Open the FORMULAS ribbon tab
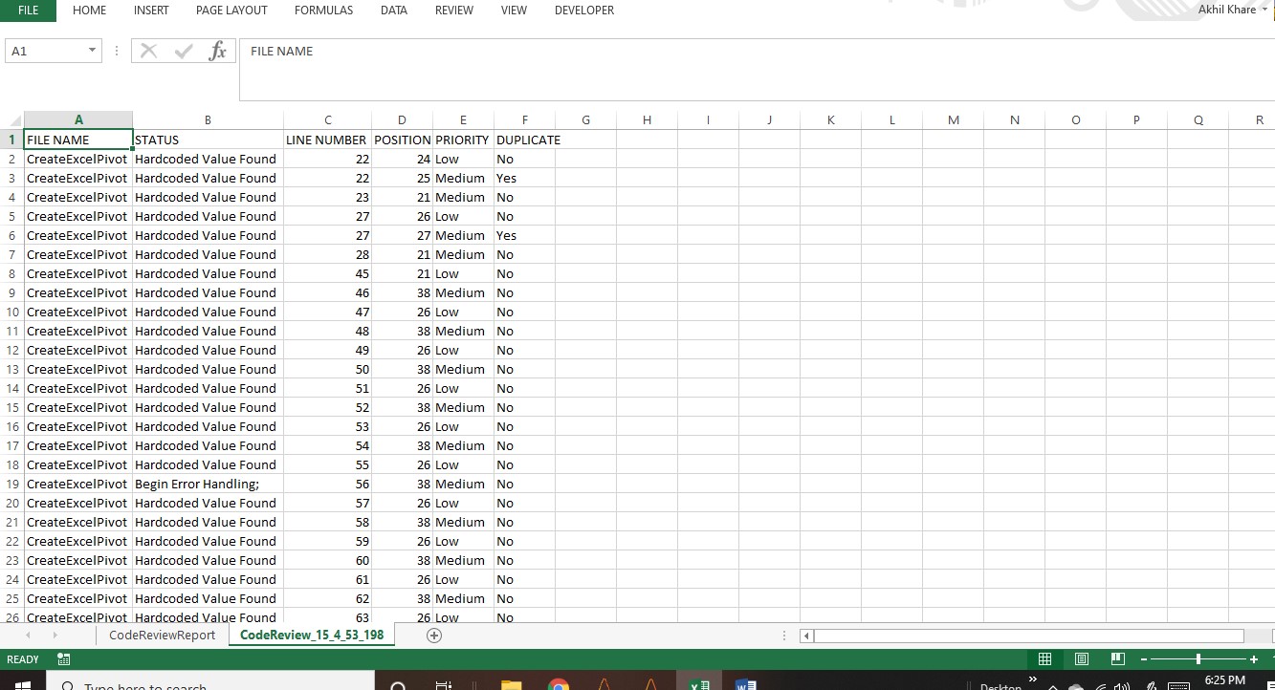This screenshot has width=1275, height=690. click(323, 11)
